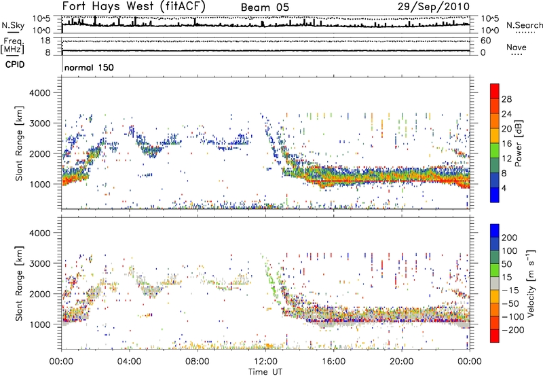Click the 'Freq. [MHz]' axis label
The height and width of the screenshot is (376, 543).
click(x=13, y=46)
